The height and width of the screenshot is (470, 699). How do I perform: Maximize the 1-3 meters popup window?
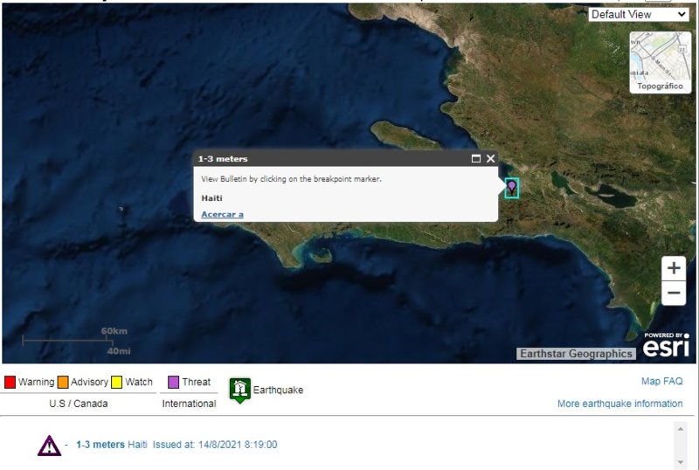pos(476,159)
